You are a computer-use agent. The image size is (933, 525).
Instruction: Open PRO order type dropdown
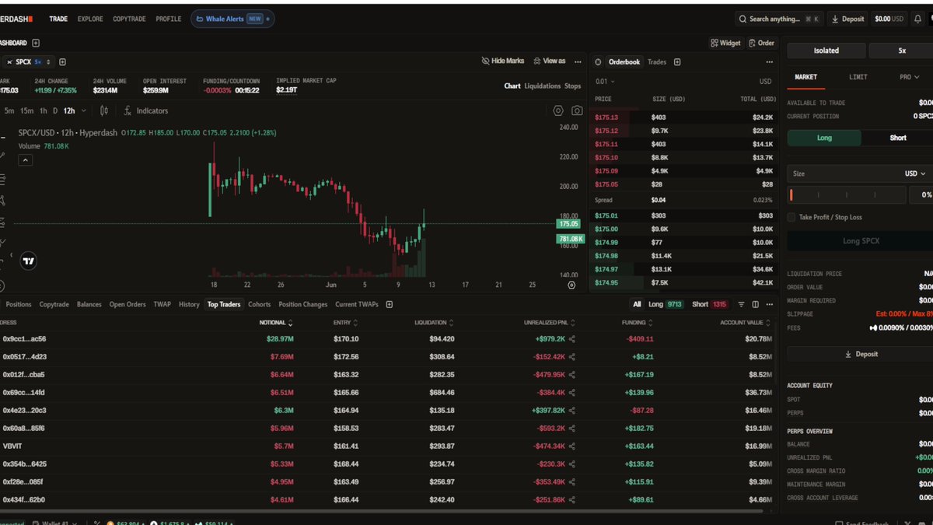pyautogui.click(x=908, y=77)
